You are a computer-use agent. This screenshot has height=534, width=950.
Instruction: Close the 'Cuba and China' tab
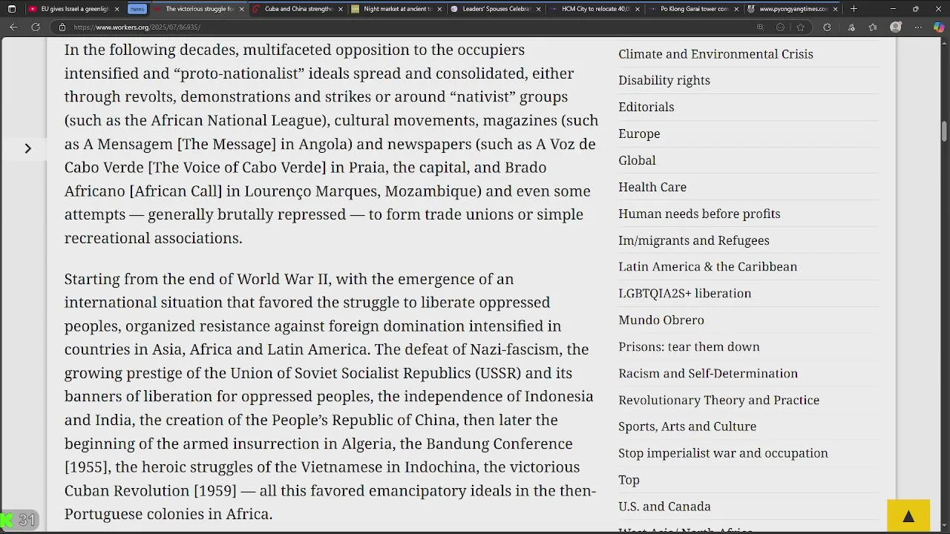tap(341, 9)
